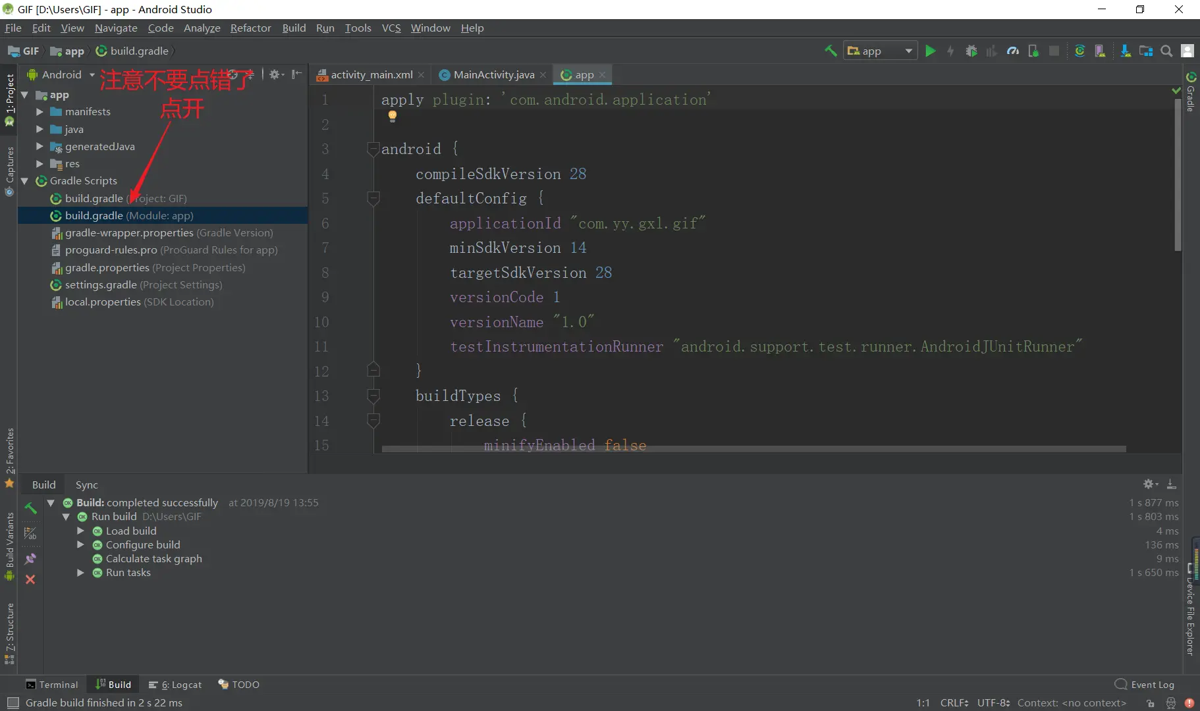Click the Make Project hammer in main toolbar
The height and width of the screenshot is (711, 1200).
[831, 51]
